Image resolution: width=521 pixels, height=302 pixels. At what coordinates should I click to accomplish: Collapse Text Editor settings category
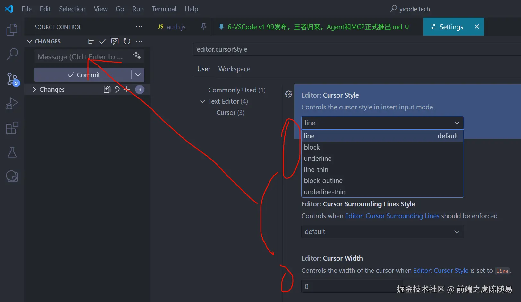[203, 101]
